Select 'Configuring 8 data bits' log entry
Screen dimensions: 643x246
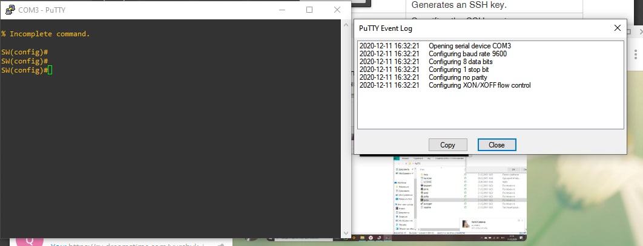pos(490,62)
